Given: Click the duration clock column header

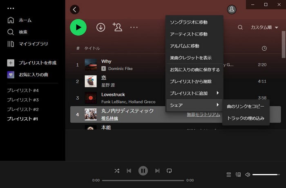Looking at the screenshot, I should [x=264, y=48].
